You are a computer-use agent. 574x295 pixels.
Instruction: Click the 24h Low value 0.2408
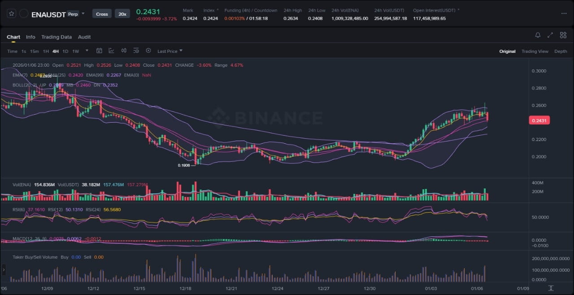pos(315,18)
